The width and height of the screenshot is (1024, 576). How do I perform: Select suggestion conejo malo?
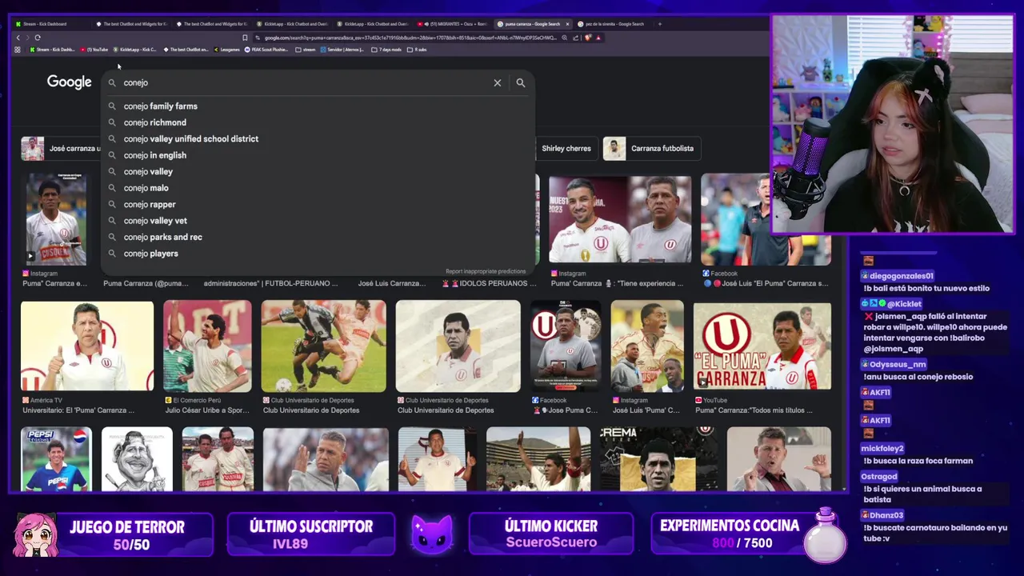318,188
